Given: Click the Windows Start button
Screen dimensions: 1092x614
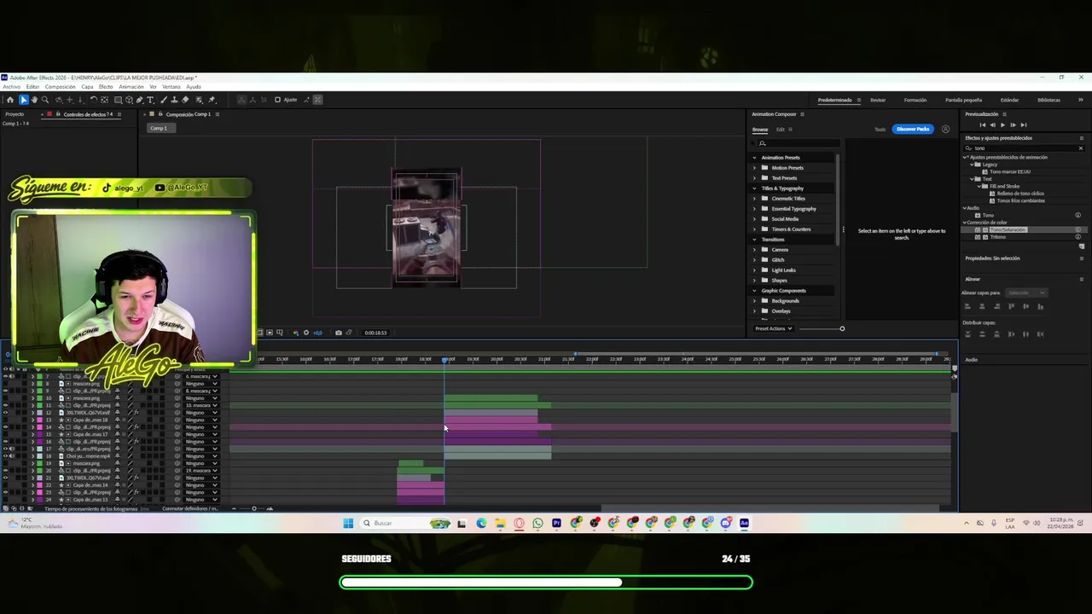Looking at the screenshot, I should tap(348, 523).
